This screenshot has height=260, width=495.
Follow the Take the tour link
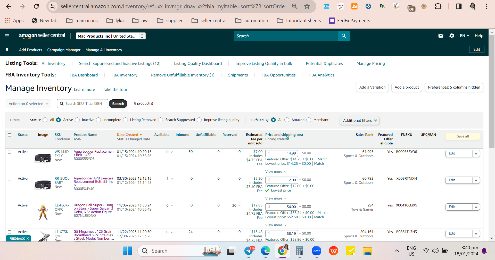tap(115, 90)
